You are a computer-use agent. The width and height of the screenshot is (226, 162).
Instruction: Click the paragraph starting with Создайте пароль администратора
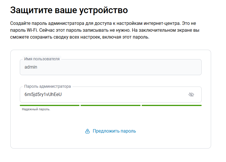click(x=105, y=30)
